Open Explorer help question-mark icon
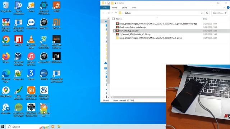Viewport: 230px width, 129px height. tap(228, 8)
